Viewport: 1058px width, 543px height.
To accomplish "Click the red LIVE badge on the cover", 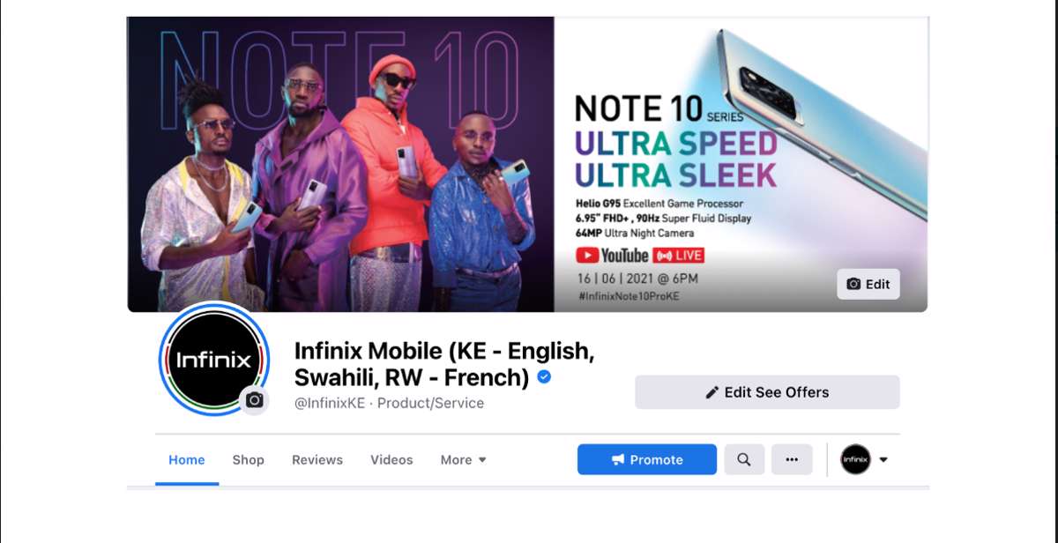I will (x=679, y=256).
